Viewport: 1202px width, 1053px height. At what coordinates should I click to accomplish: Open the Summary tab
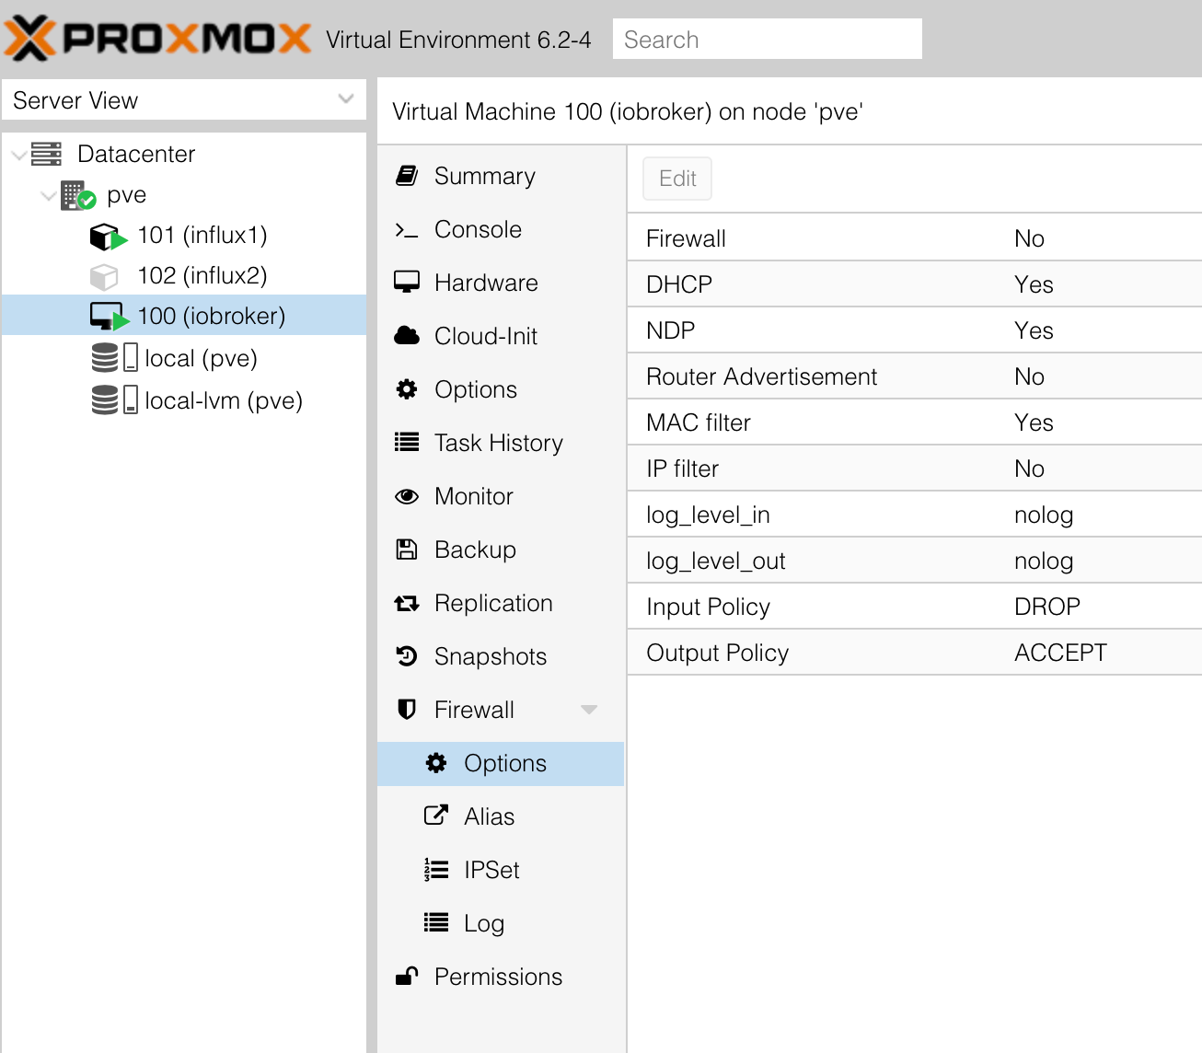point(501,176)
